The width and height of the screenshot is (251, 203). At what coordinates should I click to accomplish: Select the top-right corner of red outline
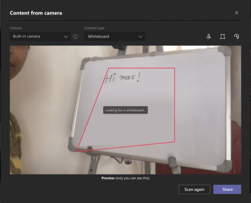pyautogui.click(x=175, y=68)
